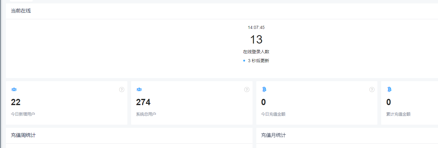Viewport: 438px width, 148px height.
Task: Click the clock time 14:07:45
Action: (x=256, y=27)
